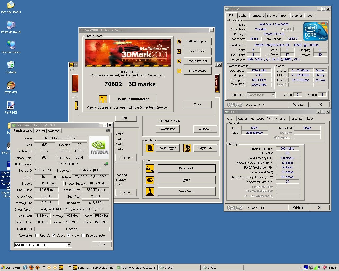
Task: Click the GPU-Z BIOS save chip icon
Action: pyautogui.click(x=106, y=164)
